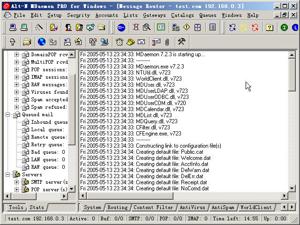The height and width of the screenshot is (225, 300).
Task: Open the Queues menu
Action: (208, 15)
